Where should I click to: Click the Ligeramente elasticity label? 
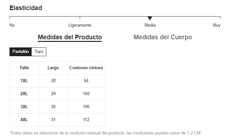[80, 25]
